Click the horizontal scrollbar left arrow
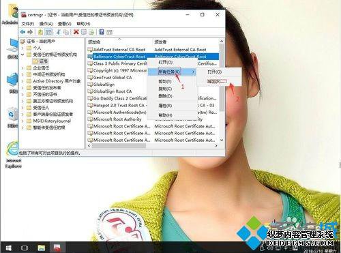 [89, 146]
